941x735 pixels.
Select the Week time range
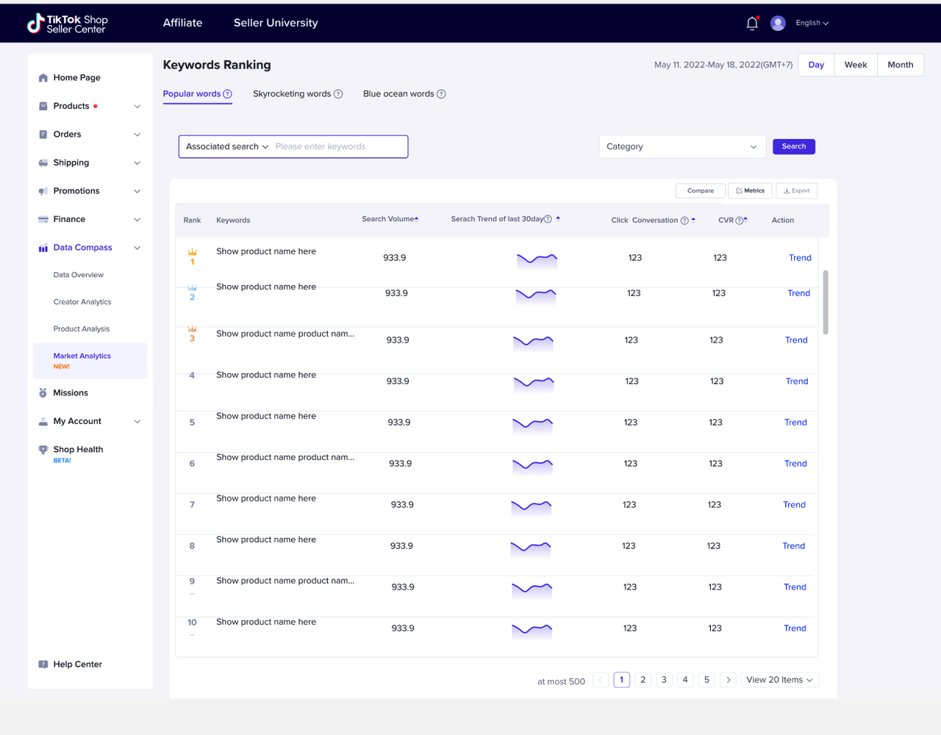click(x=856, y=65)
